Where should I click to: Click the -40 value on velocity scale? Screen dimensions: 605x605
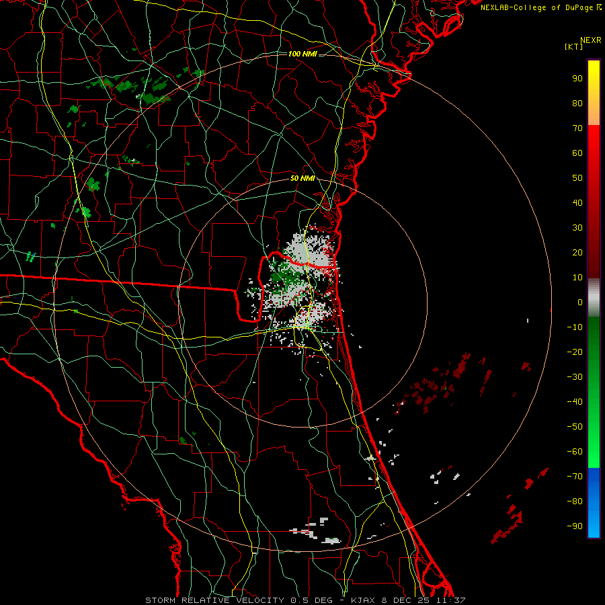[x=575, y=402]
